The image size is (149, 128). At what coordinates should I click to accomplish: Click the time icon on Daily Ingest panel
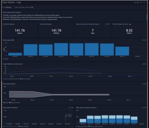point(143,40)
